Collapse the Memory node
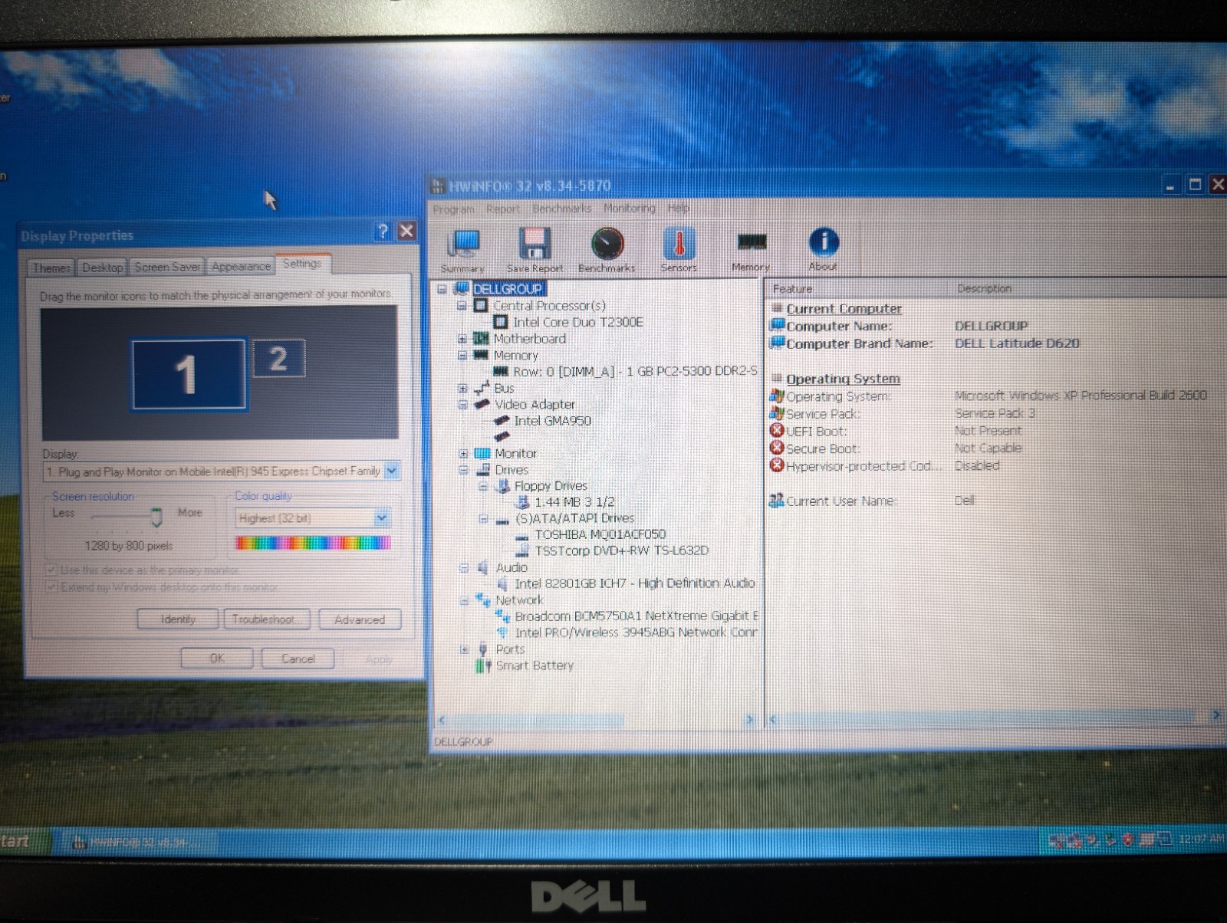This screenshot has height=923, width=1227. (462, 356)
